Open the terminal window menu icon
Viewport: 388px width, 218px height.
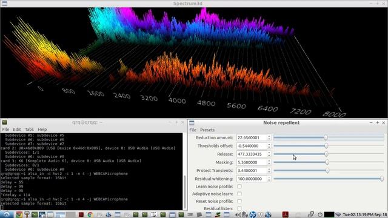(4, 122)
